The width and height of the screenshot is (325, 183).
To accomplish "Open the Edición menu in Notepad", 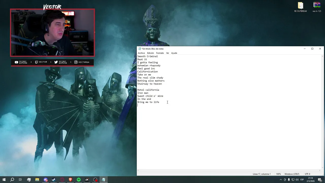I will 150,53.
